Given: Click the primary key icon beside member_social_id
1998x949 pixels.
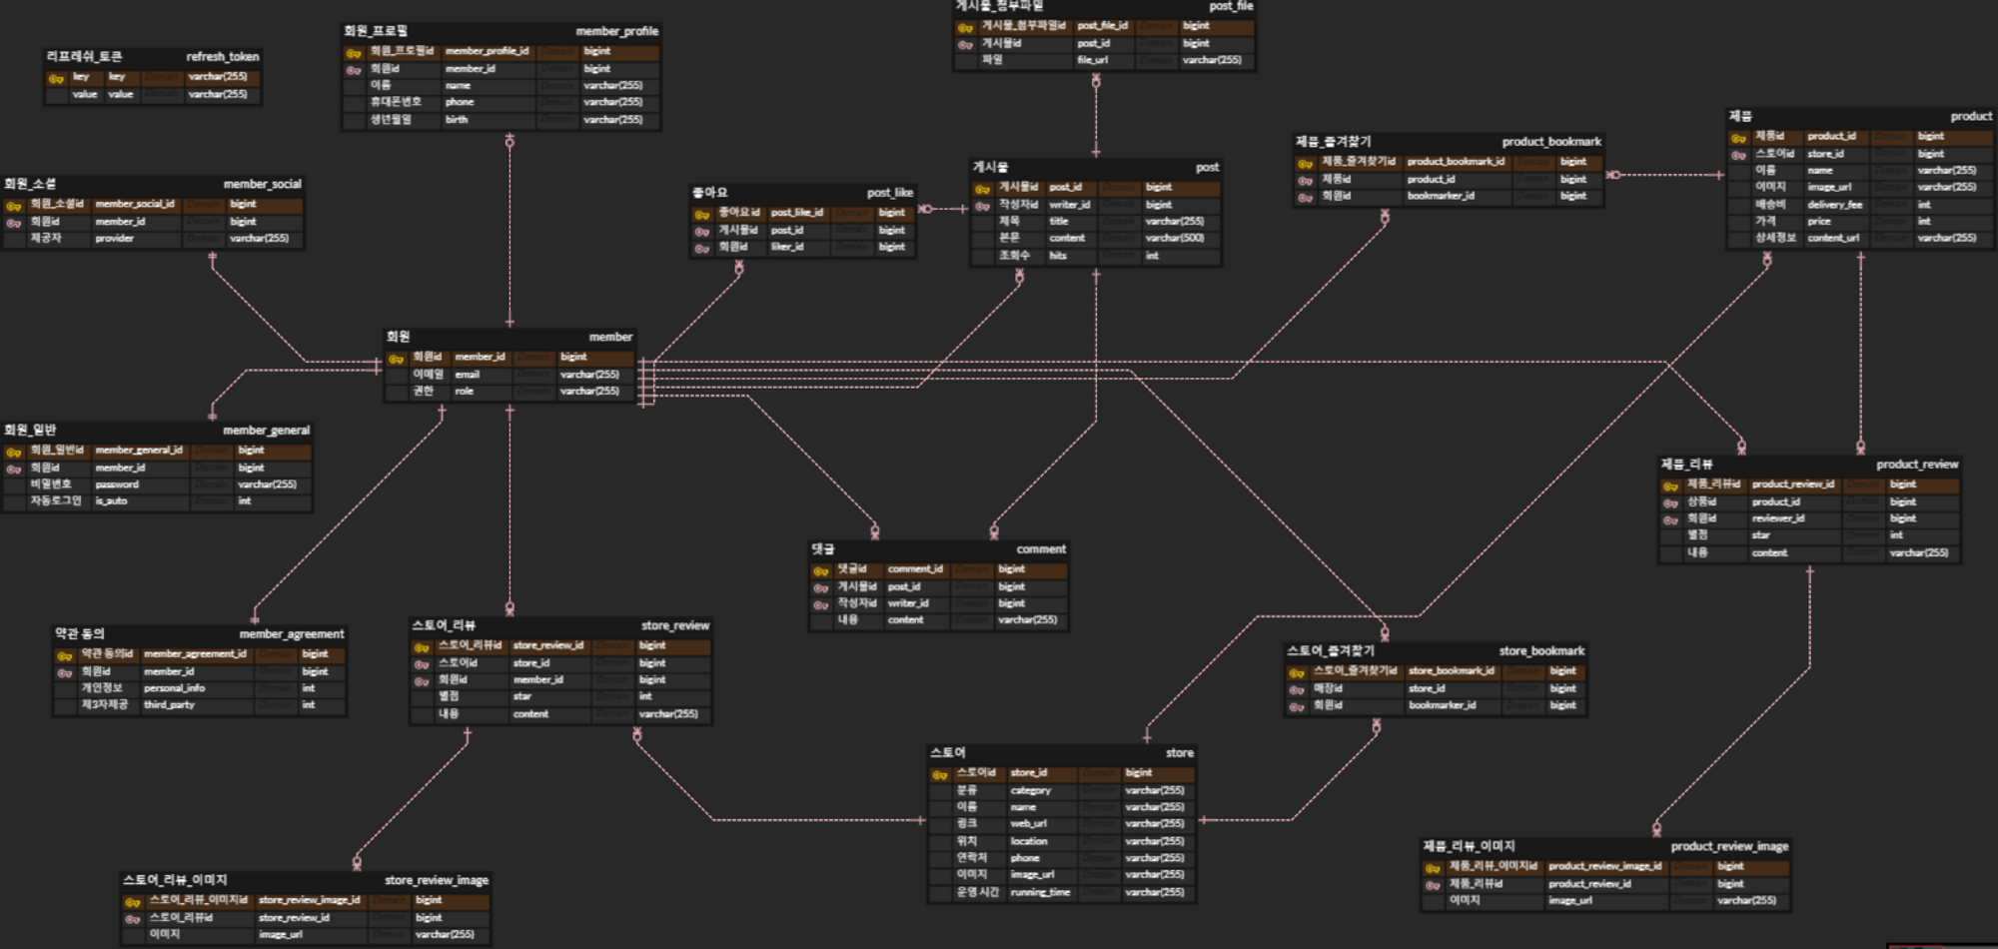Looking at the screenshot, I should click(14, 206).
